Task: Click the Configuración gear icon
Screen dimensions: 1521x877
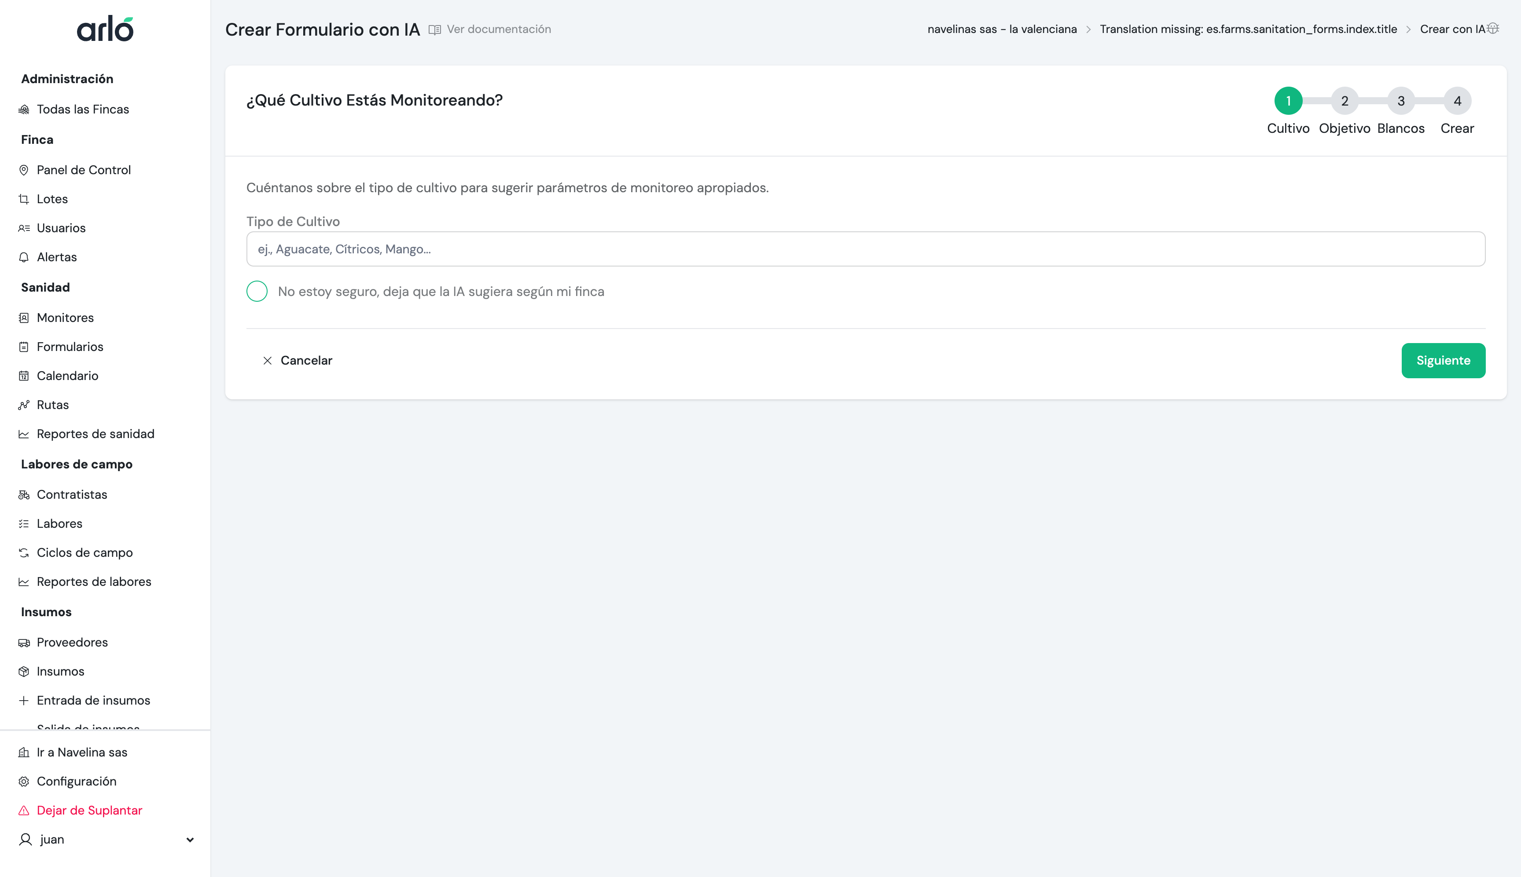Action: coord(23,782)
